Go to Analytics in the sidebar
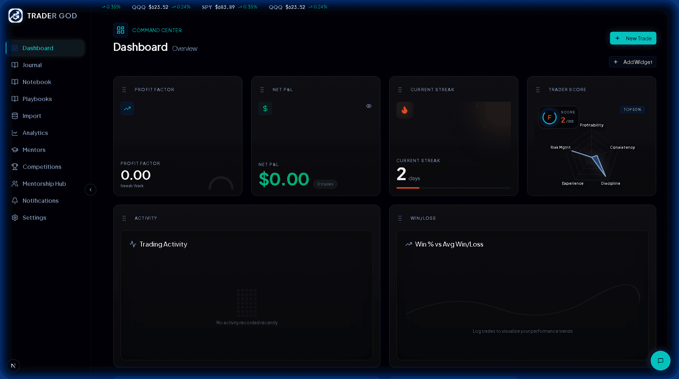The image size is (679, 379). click(35, 133)
